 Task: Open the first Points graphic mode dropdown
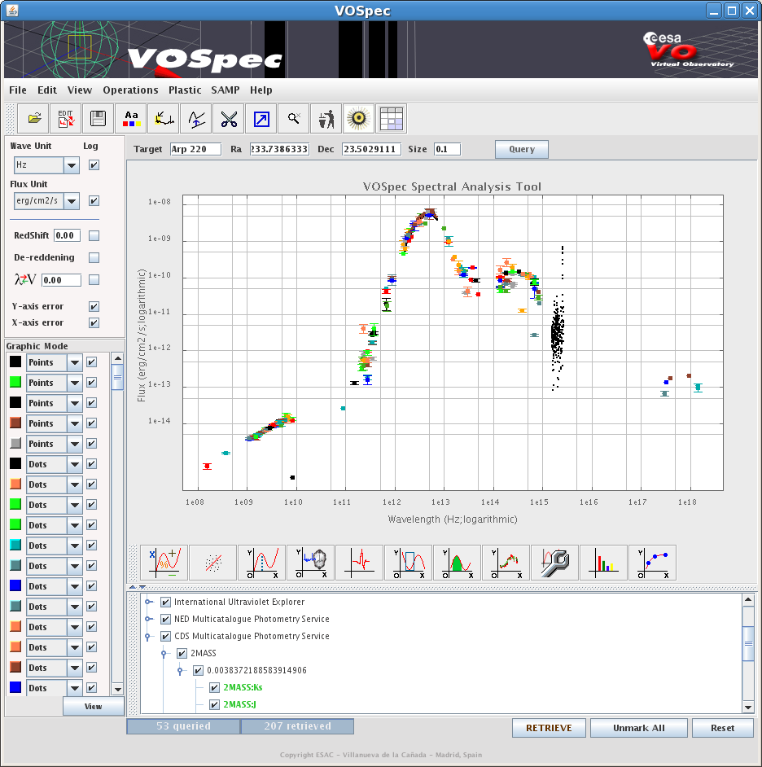pos(75,363)
